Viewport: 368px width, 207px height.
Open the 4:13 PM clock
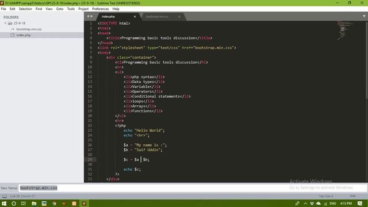[x=346, y=204]
